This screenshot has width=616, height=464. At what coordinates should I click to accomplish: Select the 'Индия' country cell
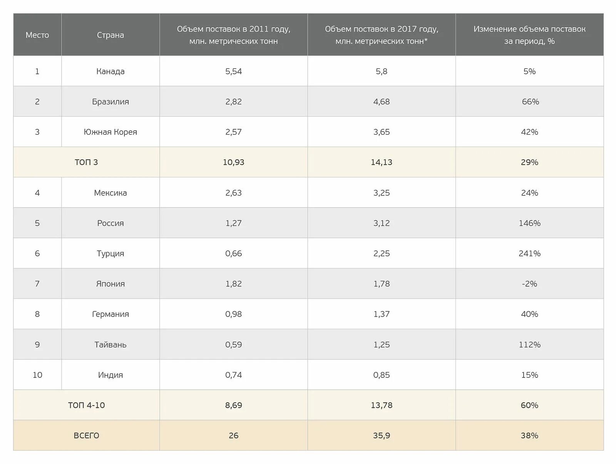pos(110,375)
